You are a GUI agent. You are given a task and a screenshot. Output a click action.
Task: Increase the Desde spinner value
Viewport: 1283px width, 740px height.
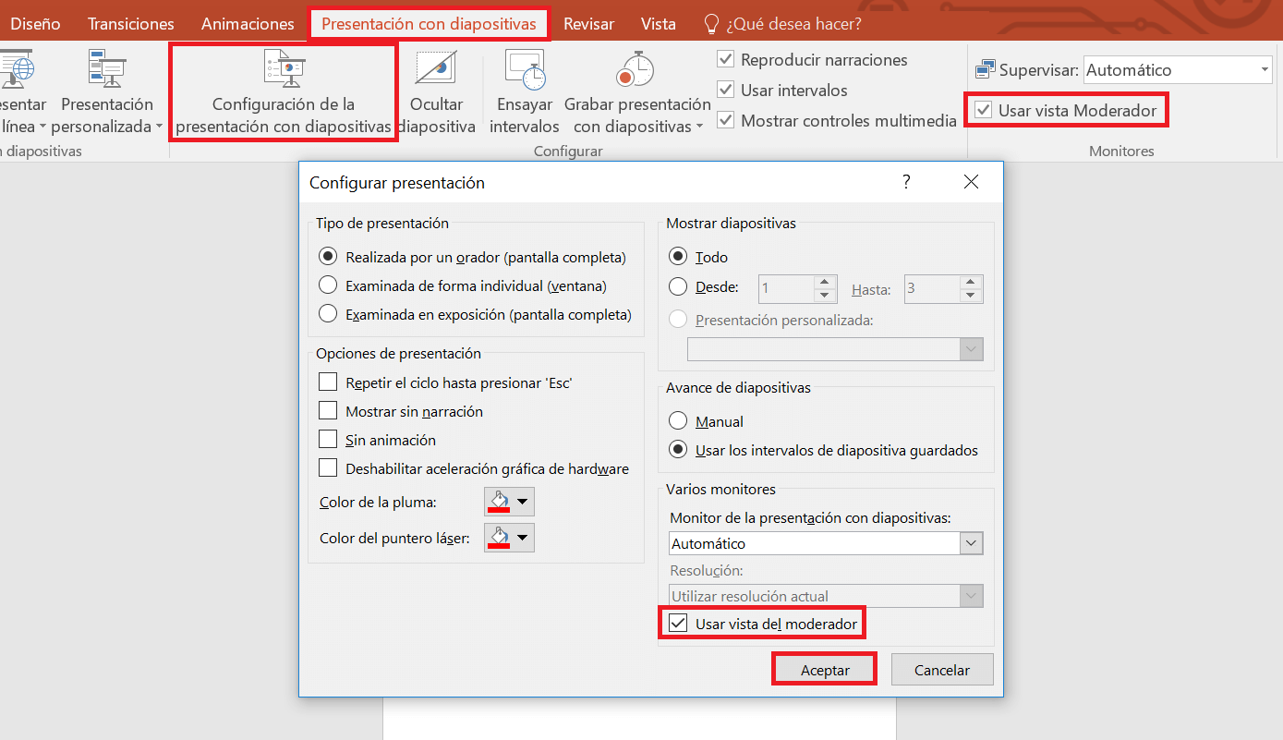click(x=827, y=282)
